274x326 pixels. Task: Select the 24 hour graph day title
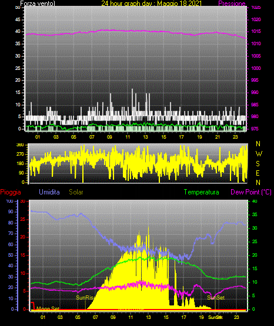click(152, 4)
